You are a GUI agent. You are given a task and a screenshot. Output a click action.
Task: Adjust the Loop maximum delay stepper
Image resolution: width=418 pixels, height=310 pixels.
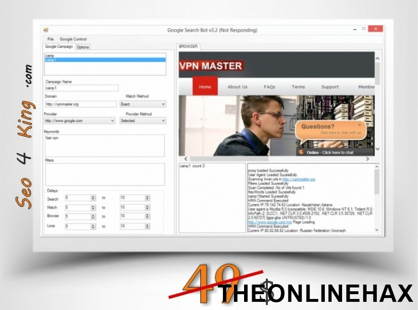tap(147, 227)
